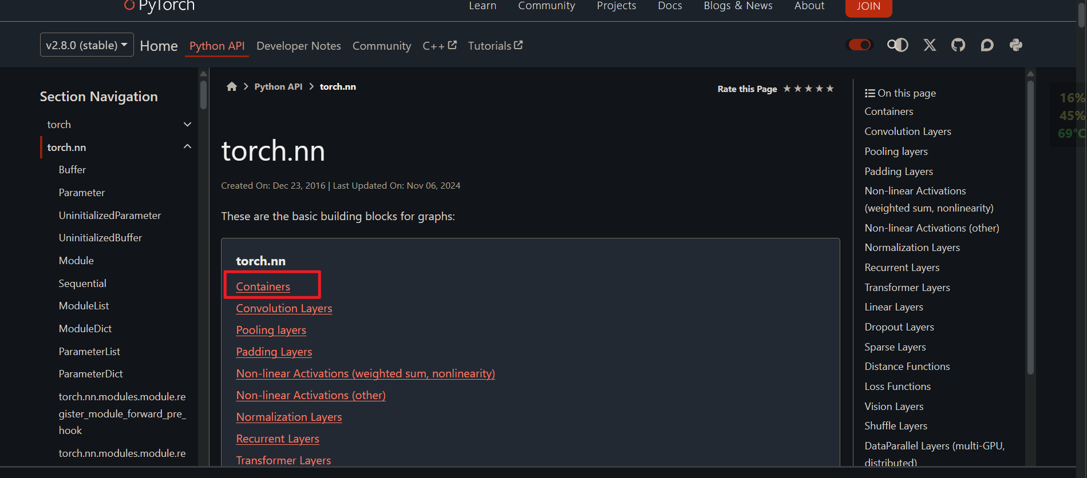Open the Pooling layers content link

click(x=271, y=330)
